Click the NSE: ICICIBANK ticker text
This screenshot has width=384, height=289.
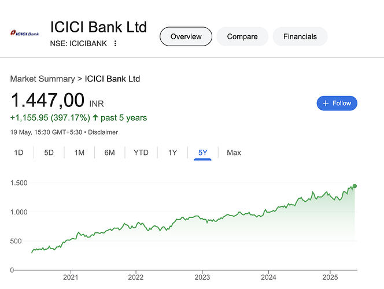pyautogui.click(x=79, y=43)
